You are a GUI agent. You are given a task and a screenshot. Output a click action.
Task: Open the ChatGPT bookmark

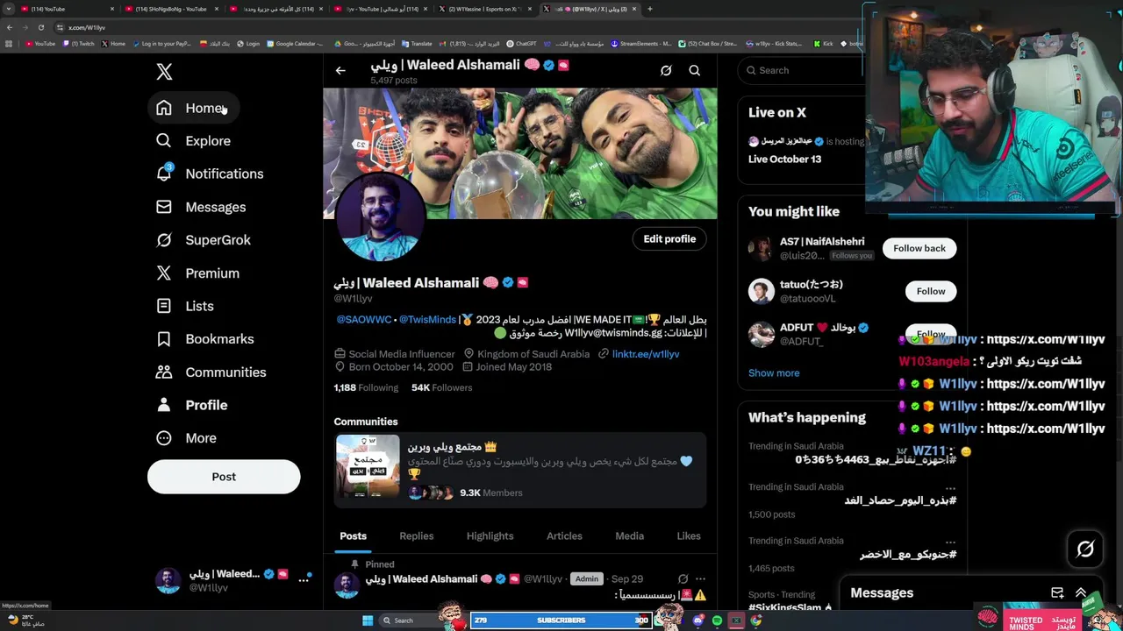pos(522,43)
